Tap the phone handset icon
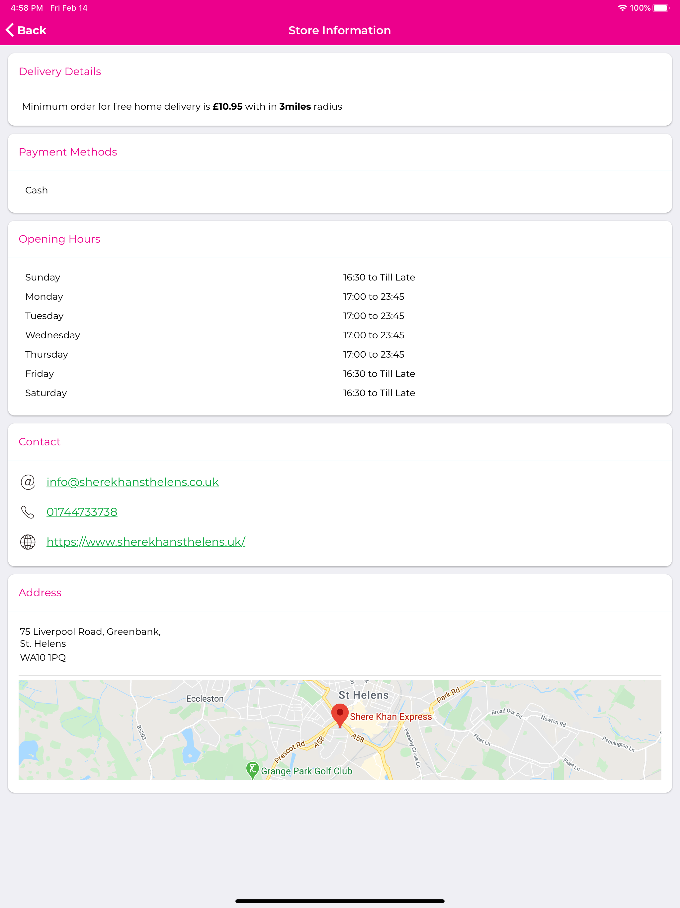 pos(28,512)
